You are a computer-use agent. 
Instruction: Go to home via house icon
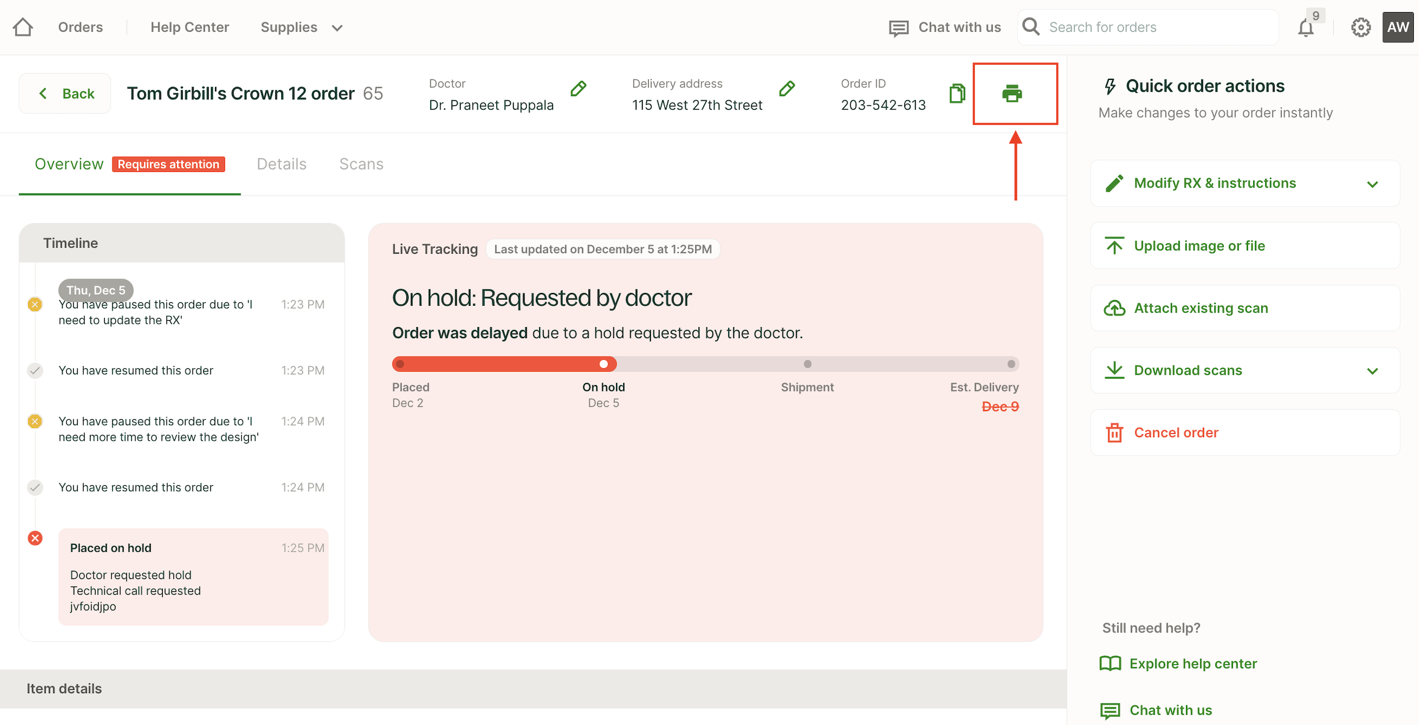(23, 27)
